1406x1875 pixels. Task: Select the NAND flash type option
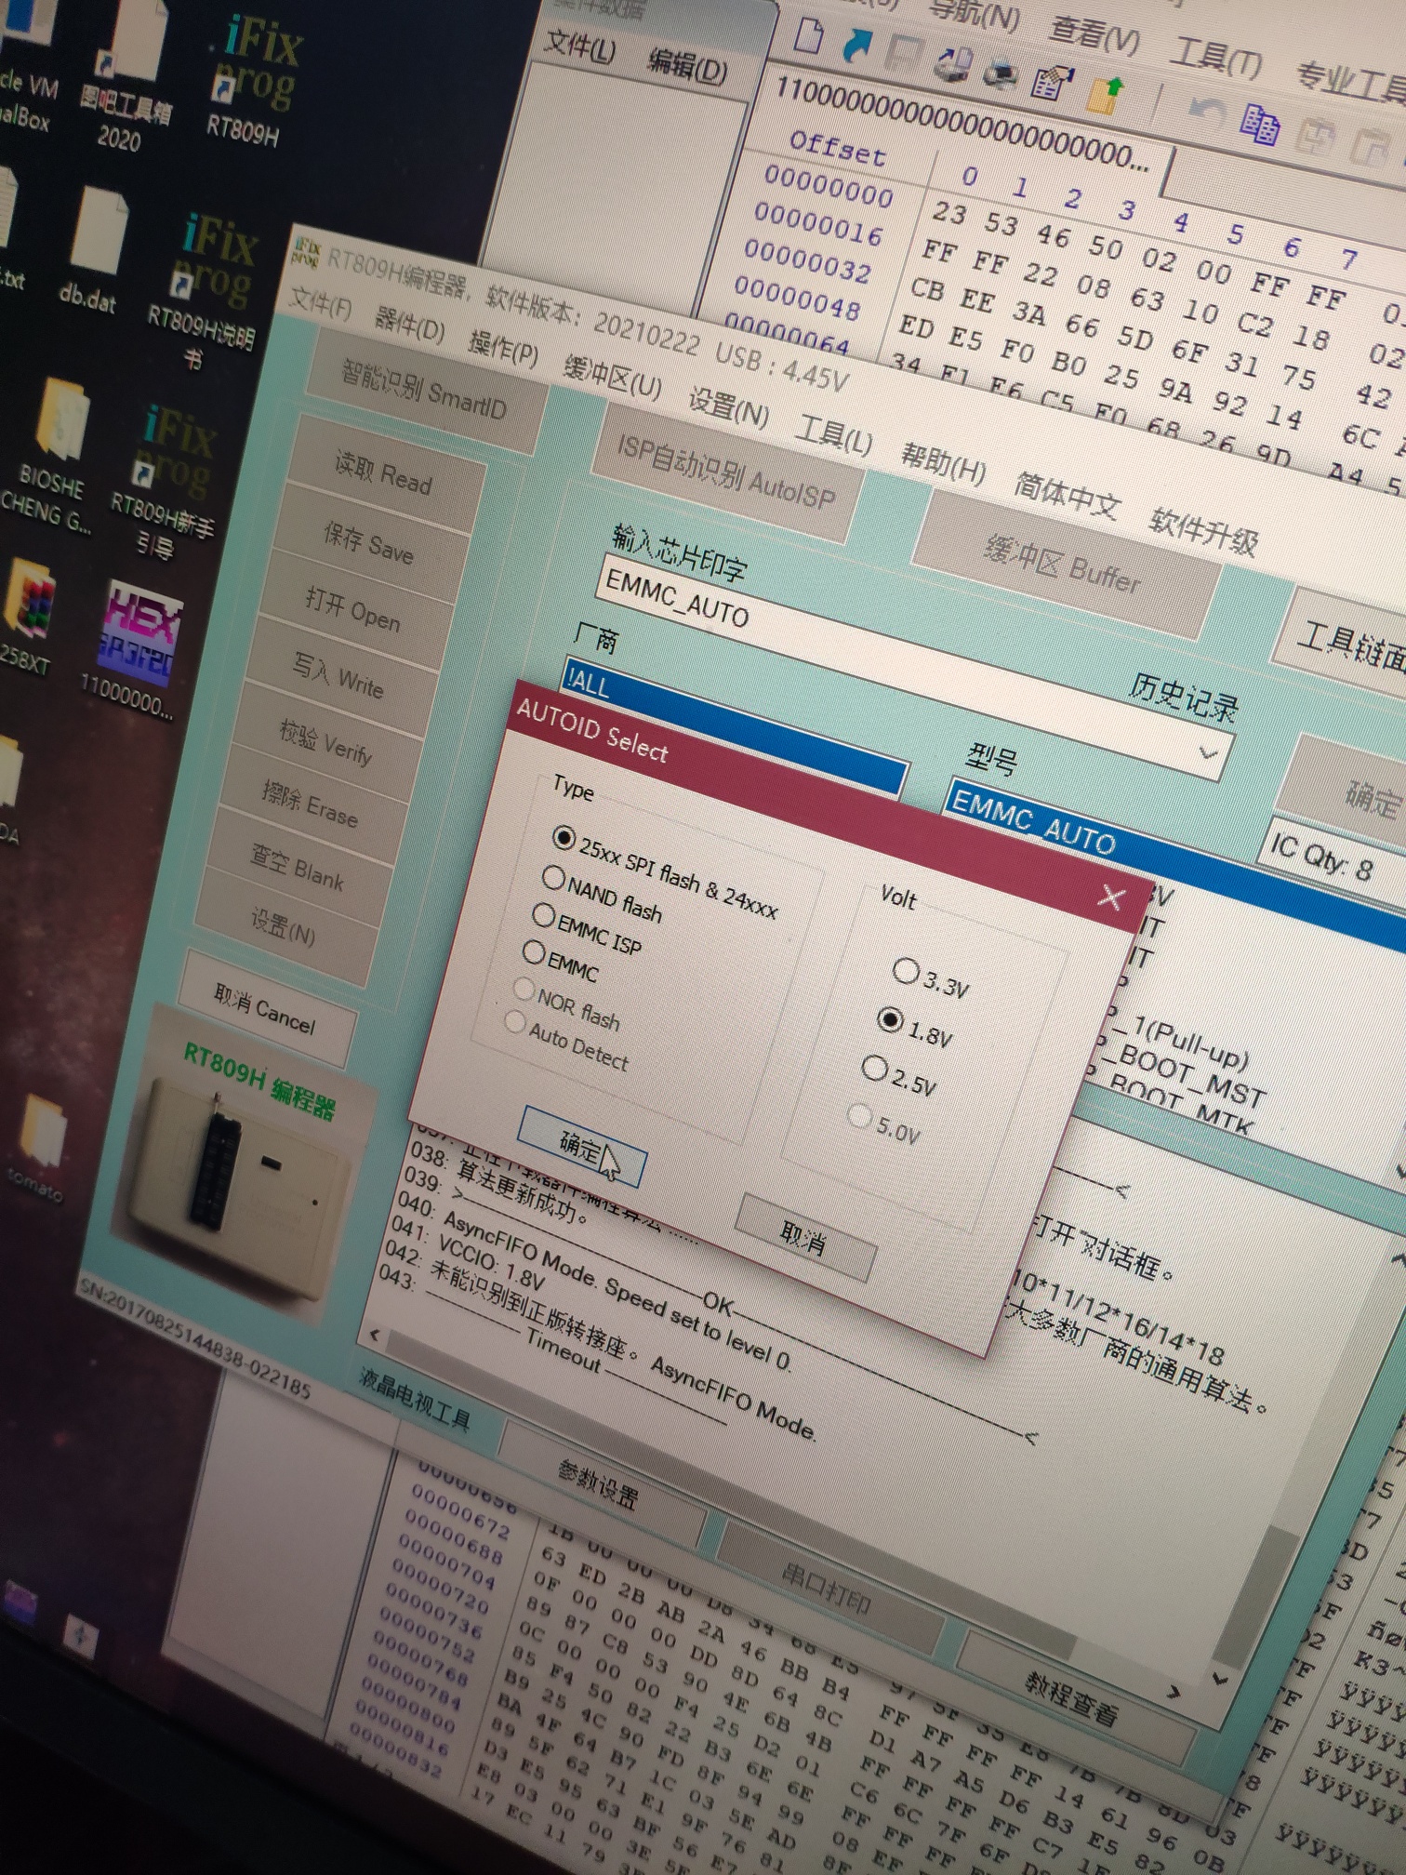click(x=553, y=877)
